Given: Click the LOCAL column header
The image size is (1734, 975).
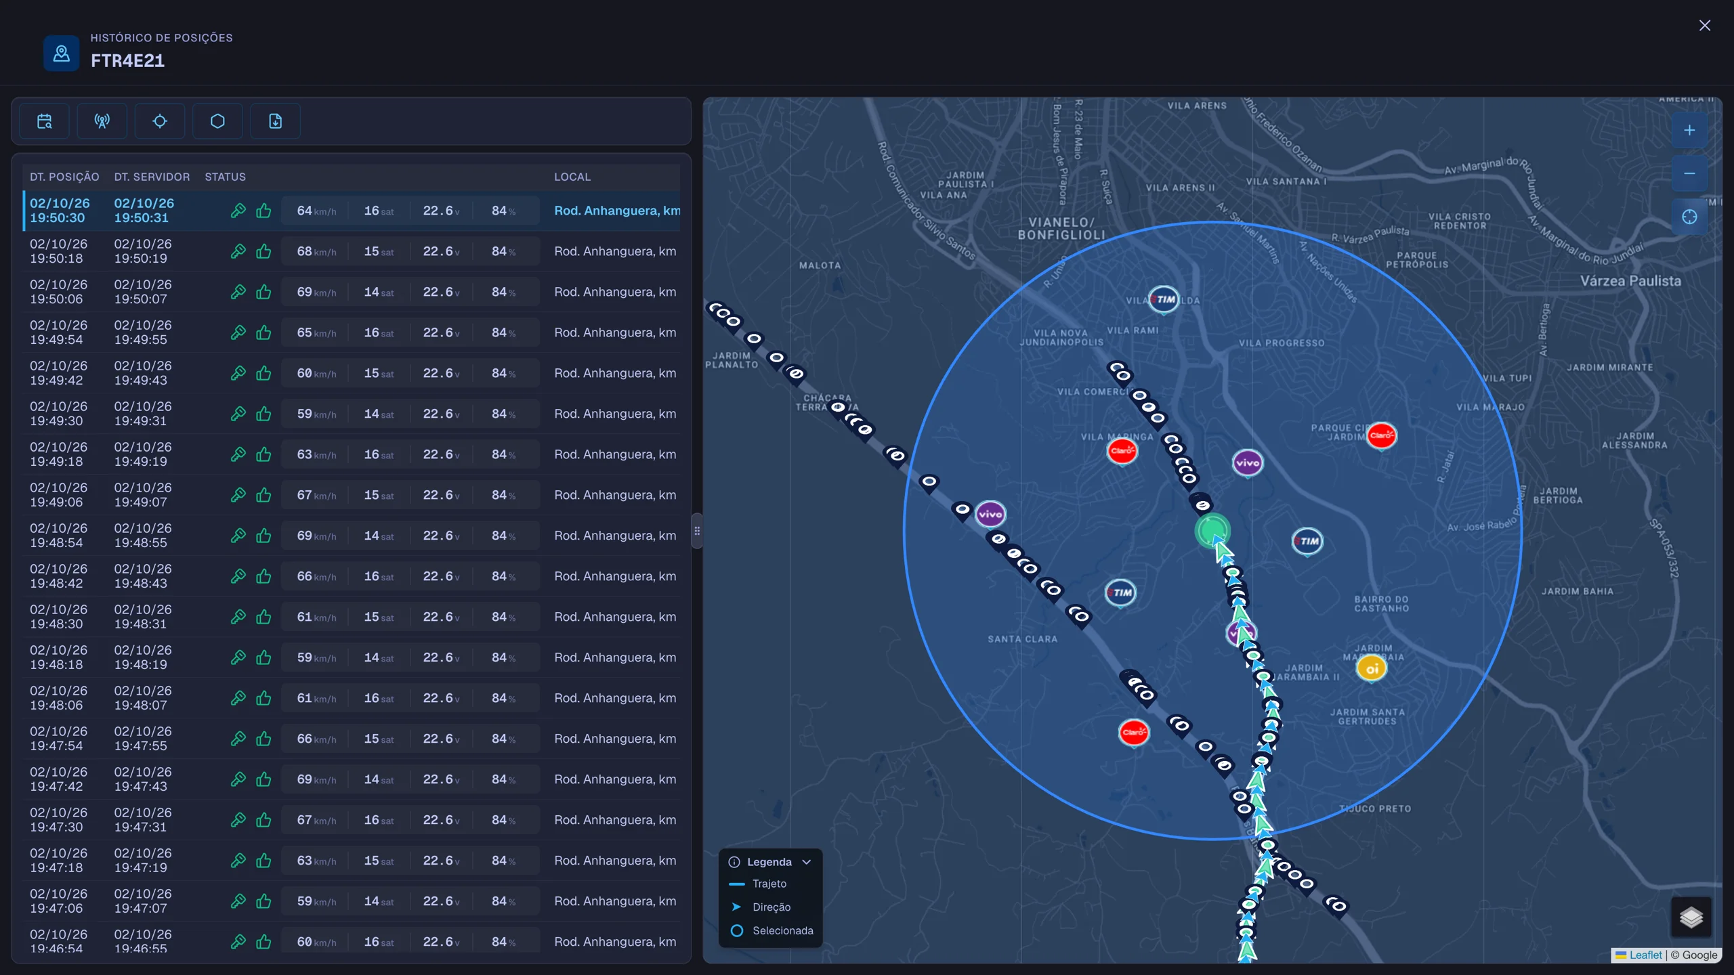Looking at the screenshot, I should click(x=572, y=177).
